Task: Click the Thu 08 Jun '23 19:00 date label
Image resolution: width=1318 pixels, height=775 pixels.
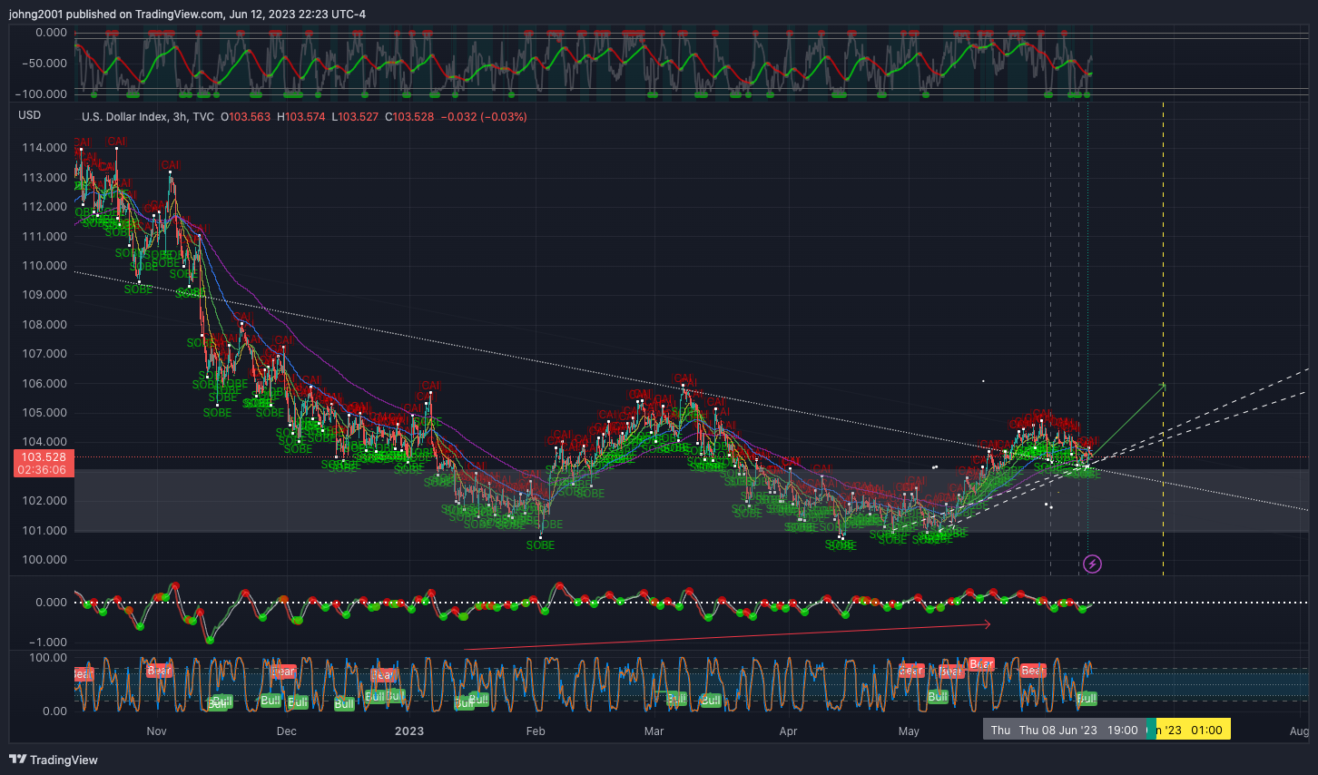Action: point(1064,730)
